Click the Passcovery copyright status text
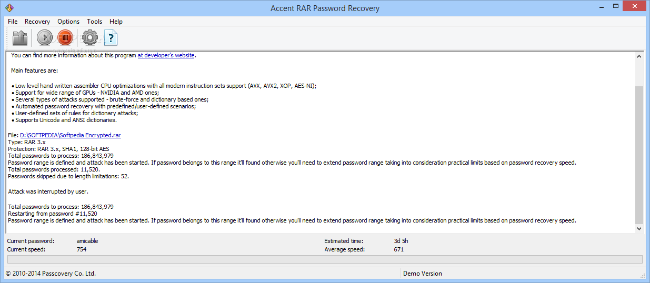650x283 pixels. 51,274
